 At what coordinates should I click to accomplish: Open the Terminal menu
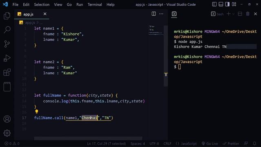click(x=95, y=4)
